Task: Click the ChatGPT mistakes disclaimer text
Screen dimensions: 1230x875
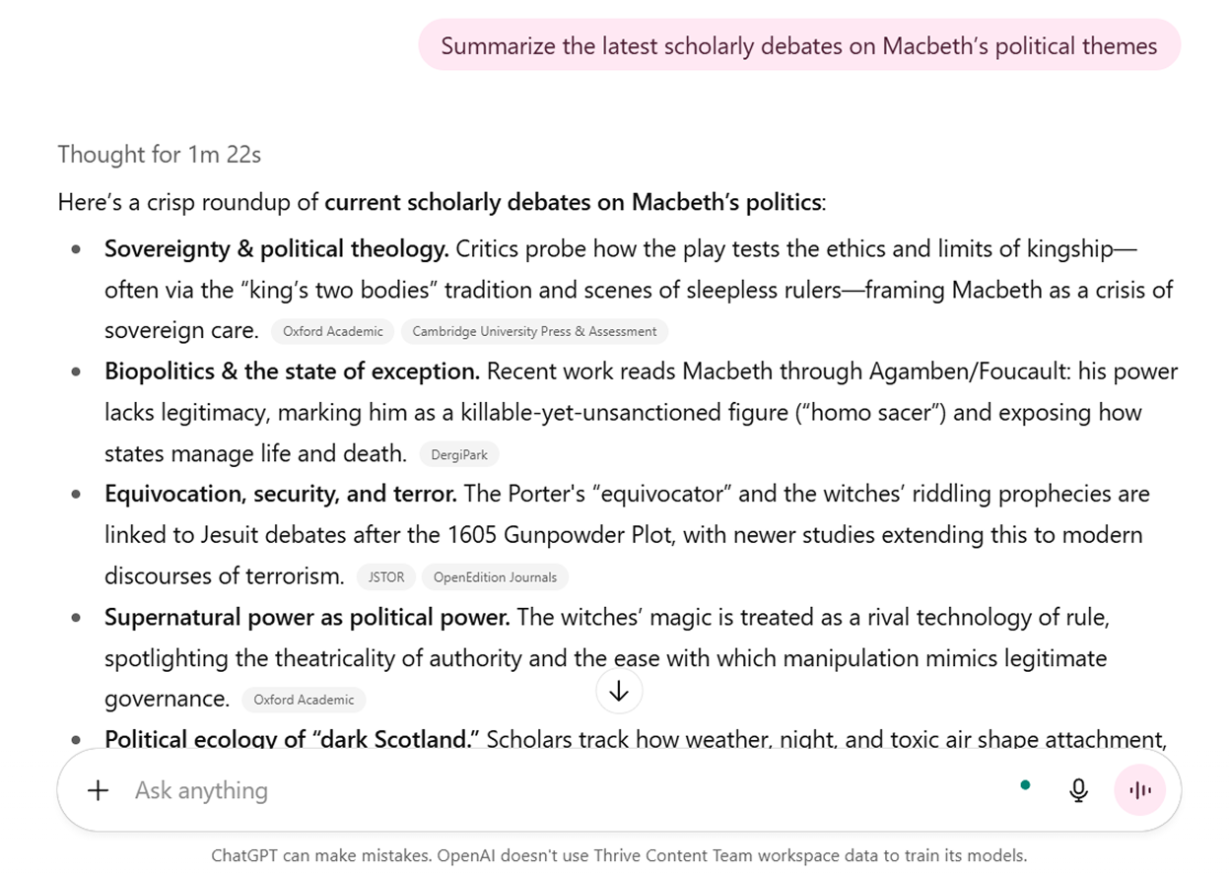Action: tap(618, 854)
